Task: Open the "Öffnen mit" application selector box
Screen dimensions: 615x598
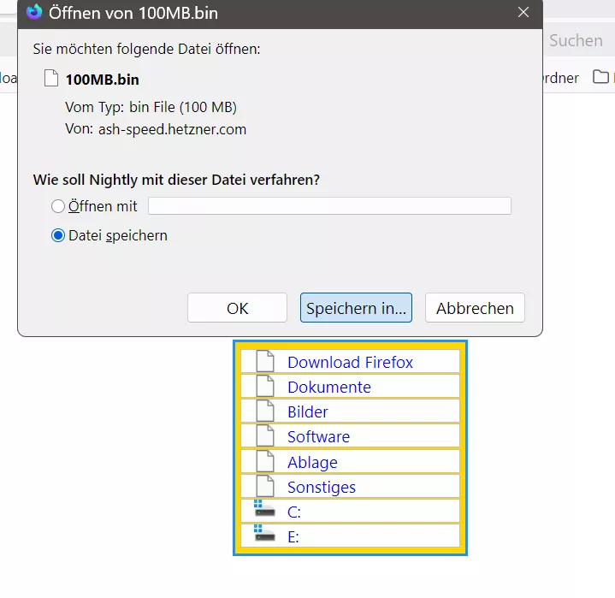Action: (x=329, y=206)
